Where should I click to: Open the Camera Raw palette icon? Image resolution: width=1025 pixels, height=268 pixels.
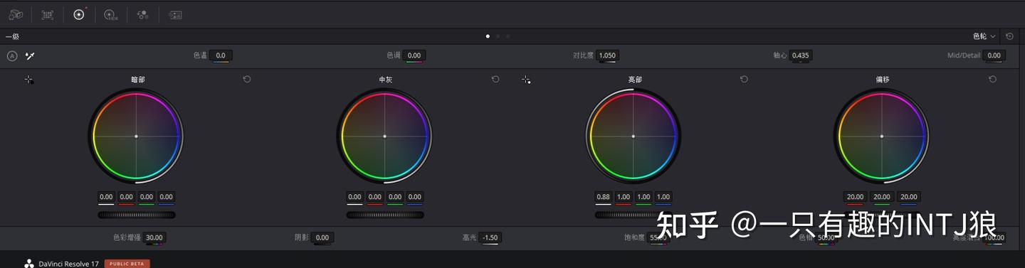pyautogui.click(x=16, y=14)
